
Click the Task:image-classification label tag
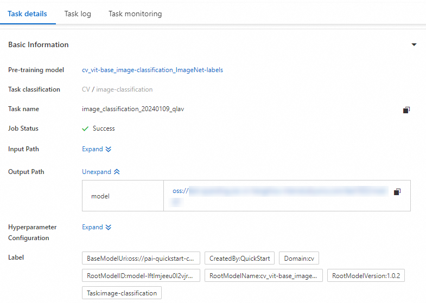tap(122, 293)
